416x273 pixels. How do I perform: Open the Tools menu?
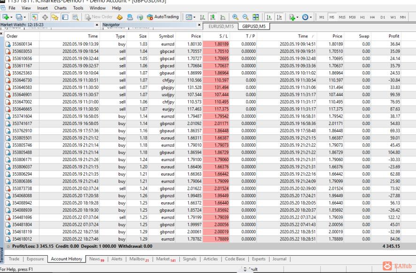click(78, 8)
